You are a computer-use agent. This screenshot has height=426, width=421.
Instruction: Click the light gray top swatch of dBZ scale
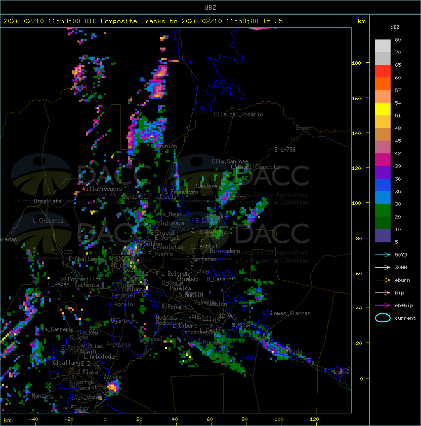click(x=383, y=46)
